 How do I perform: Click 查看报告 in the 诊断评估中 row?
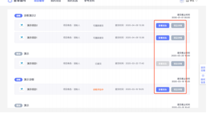tap(163, 89)
